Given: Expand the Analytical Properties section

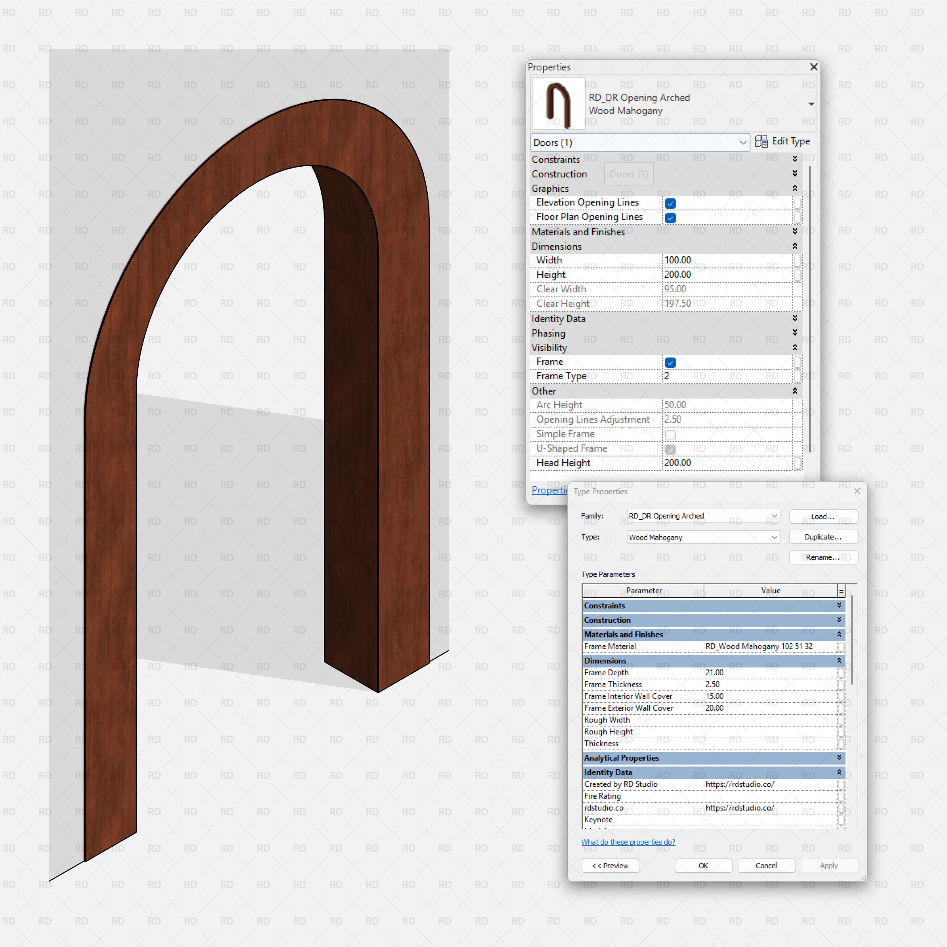Looking at the screenshot, I should [839, 758].
